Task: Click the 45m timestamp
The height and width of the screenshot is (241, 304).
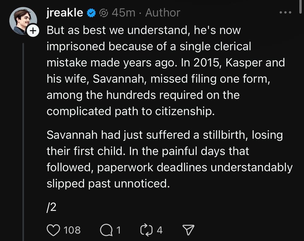Action: click(x=123, y=13)
